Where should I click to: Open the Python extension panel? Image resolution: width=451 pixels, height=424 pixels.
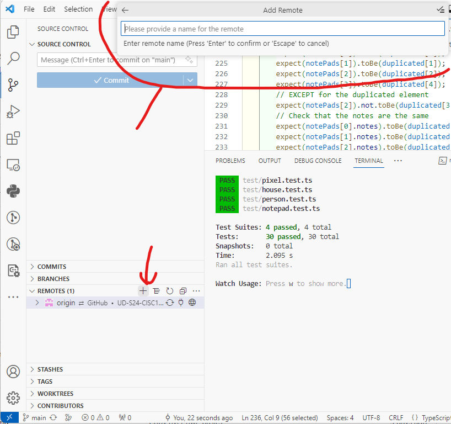(x=13, y=191)
